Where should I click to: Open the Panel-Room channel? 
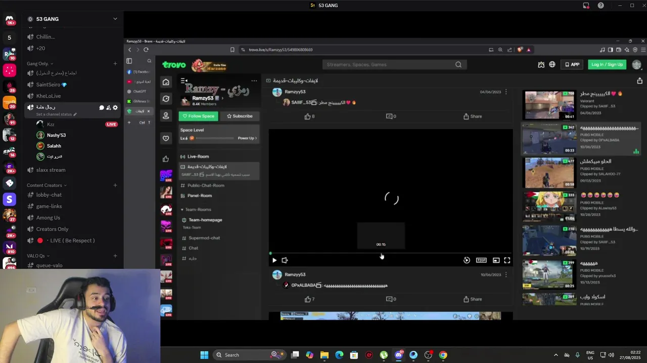coord(199,196)
